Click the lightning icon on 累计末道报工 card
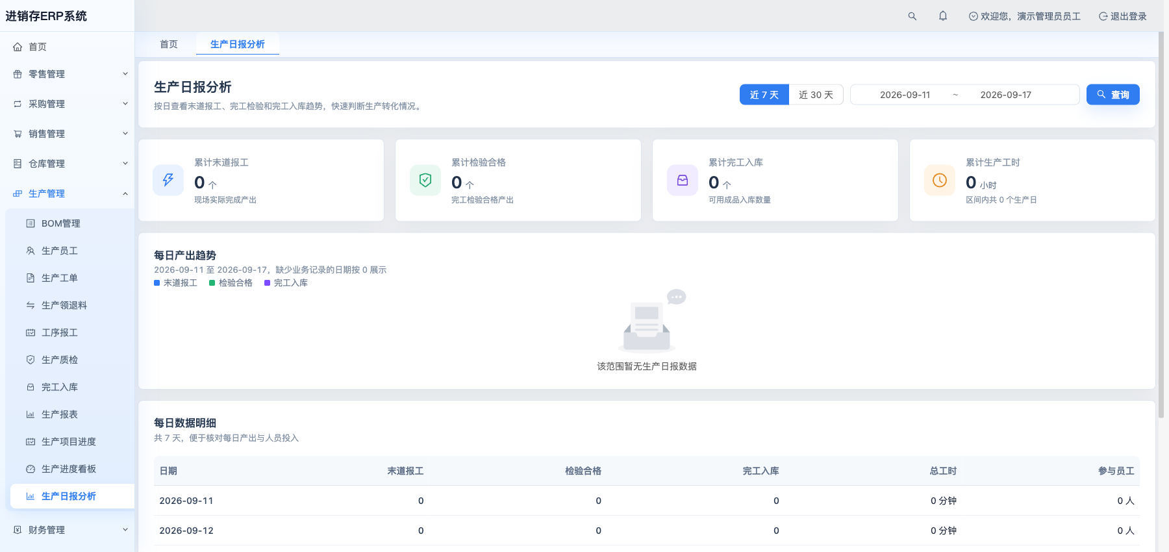Screen dimensions: 1169x552 click(168, 180)
